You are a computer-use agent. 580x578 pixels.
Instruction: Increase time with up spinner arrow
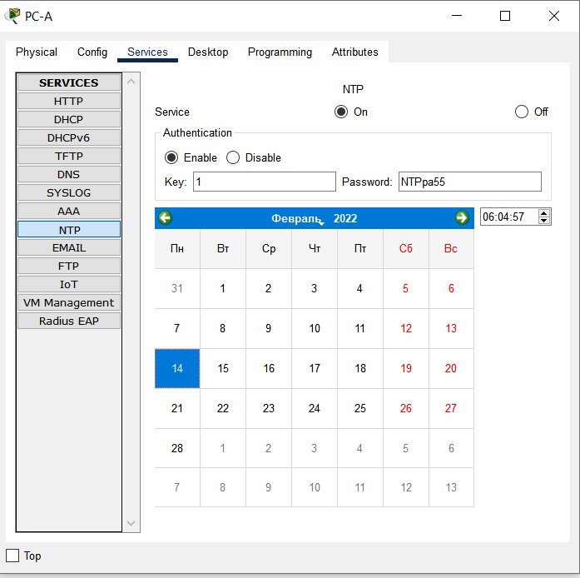(x=543, y=213)
